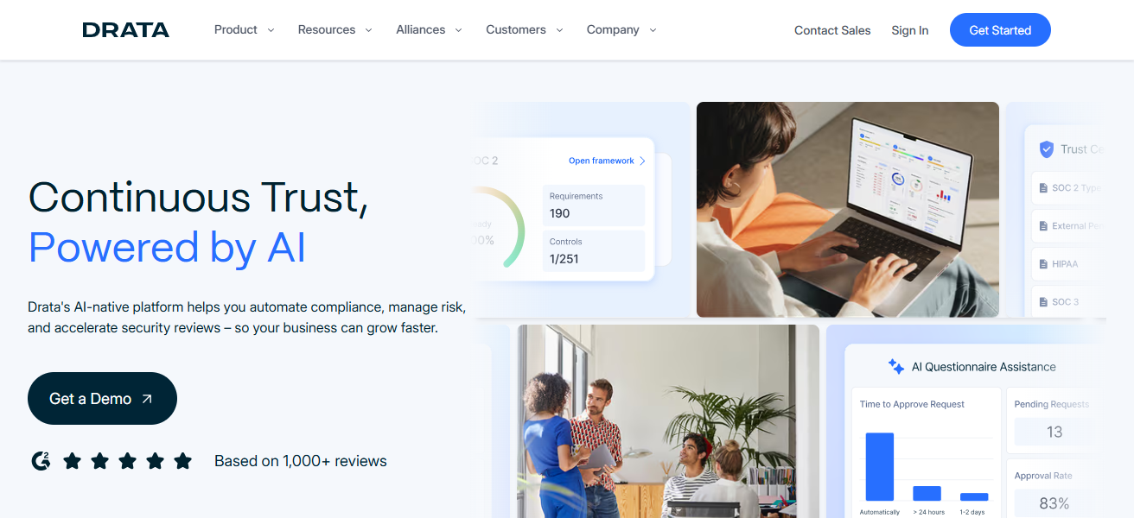This screenshot has width=1134, height=518.
Task: Click the fifth review star
Action: pyautogui.click(x=183, y=461)
